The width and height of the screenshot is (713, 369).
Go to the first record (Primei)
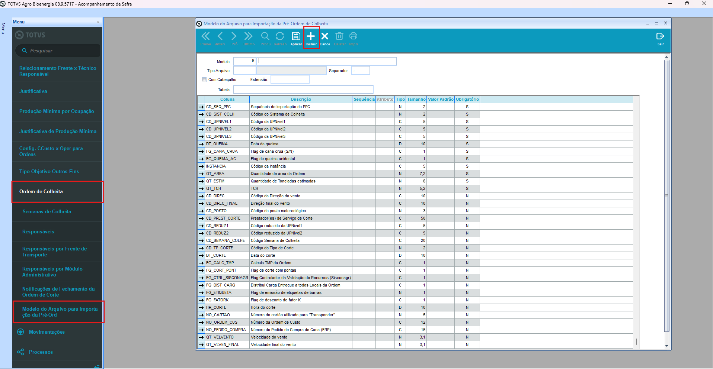point(205,38)
